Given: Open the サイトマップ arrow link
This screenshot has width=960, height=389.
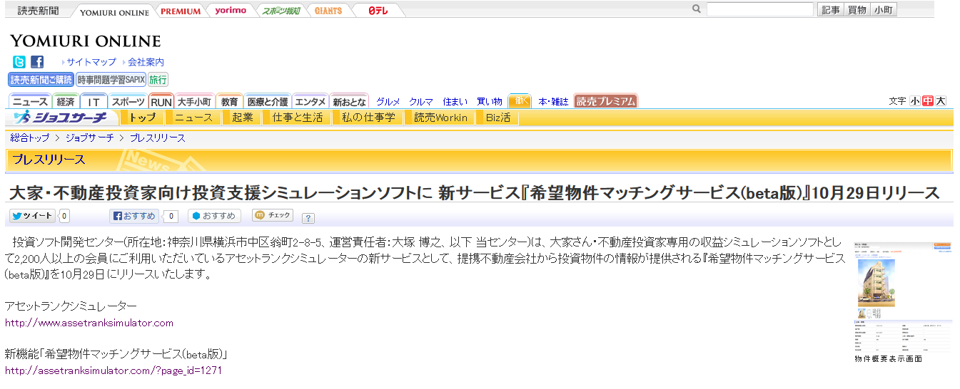Looking at the screenshot, I should [x=91, y=63].
